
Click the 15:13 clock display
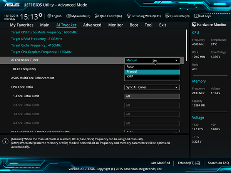coord(29,17)
